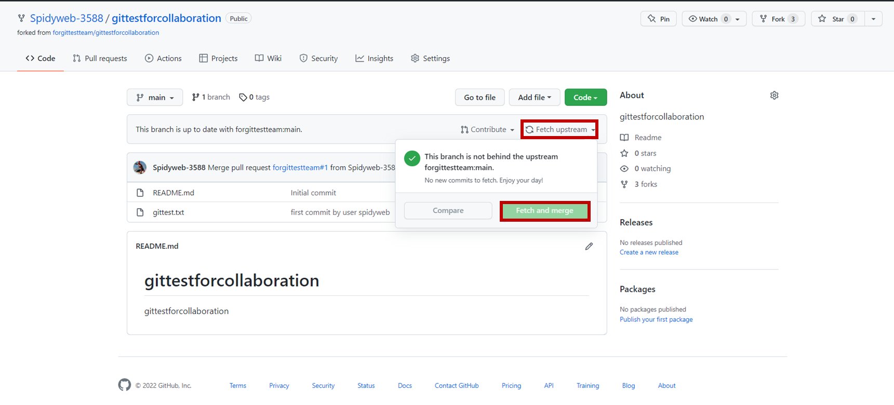Click the gittest.txt file icon
894x405 pixels.
click(x=140, y=212)
